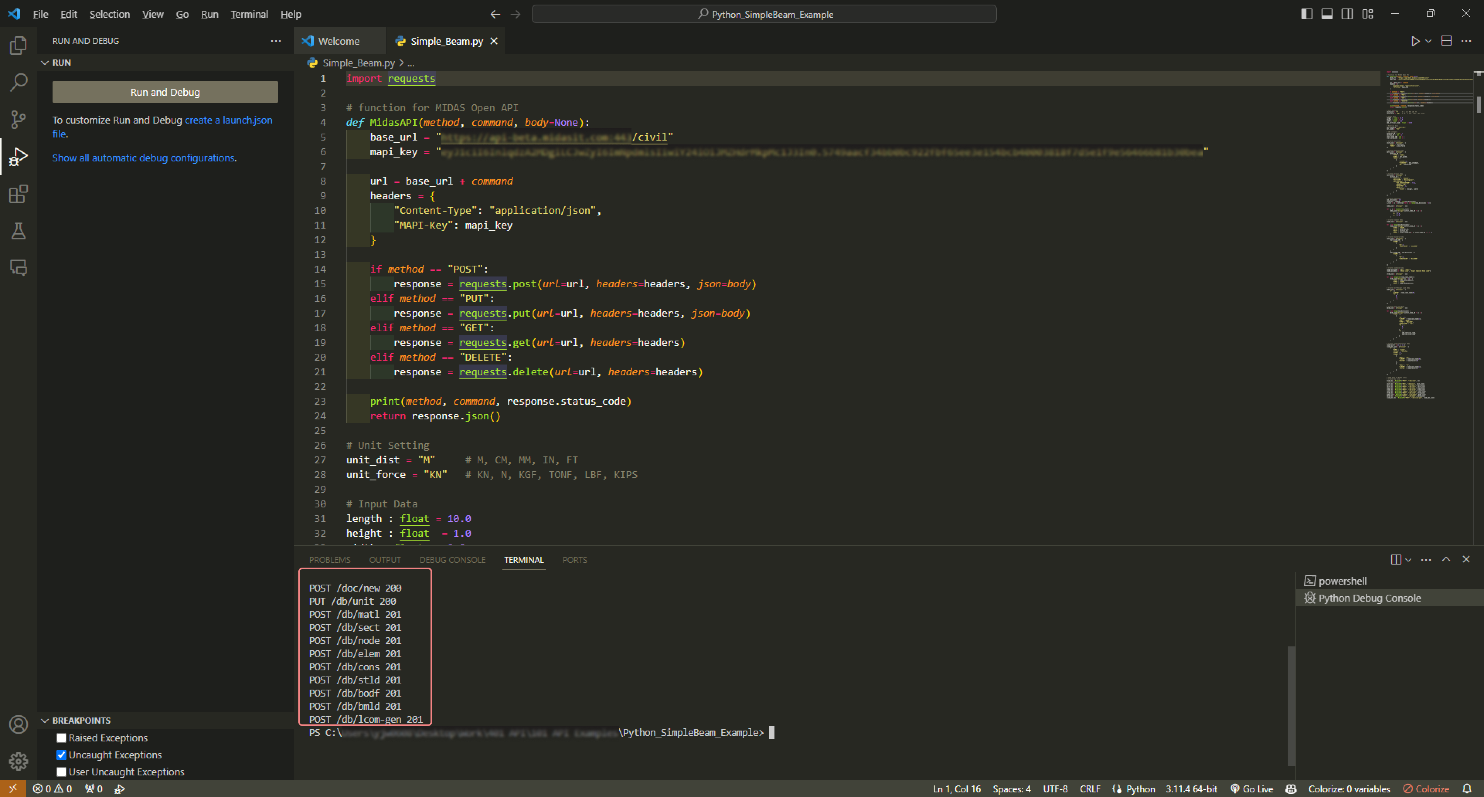Click Go Live in the status bar
The image size is (1484, 797).
[x=1252, y=789]
